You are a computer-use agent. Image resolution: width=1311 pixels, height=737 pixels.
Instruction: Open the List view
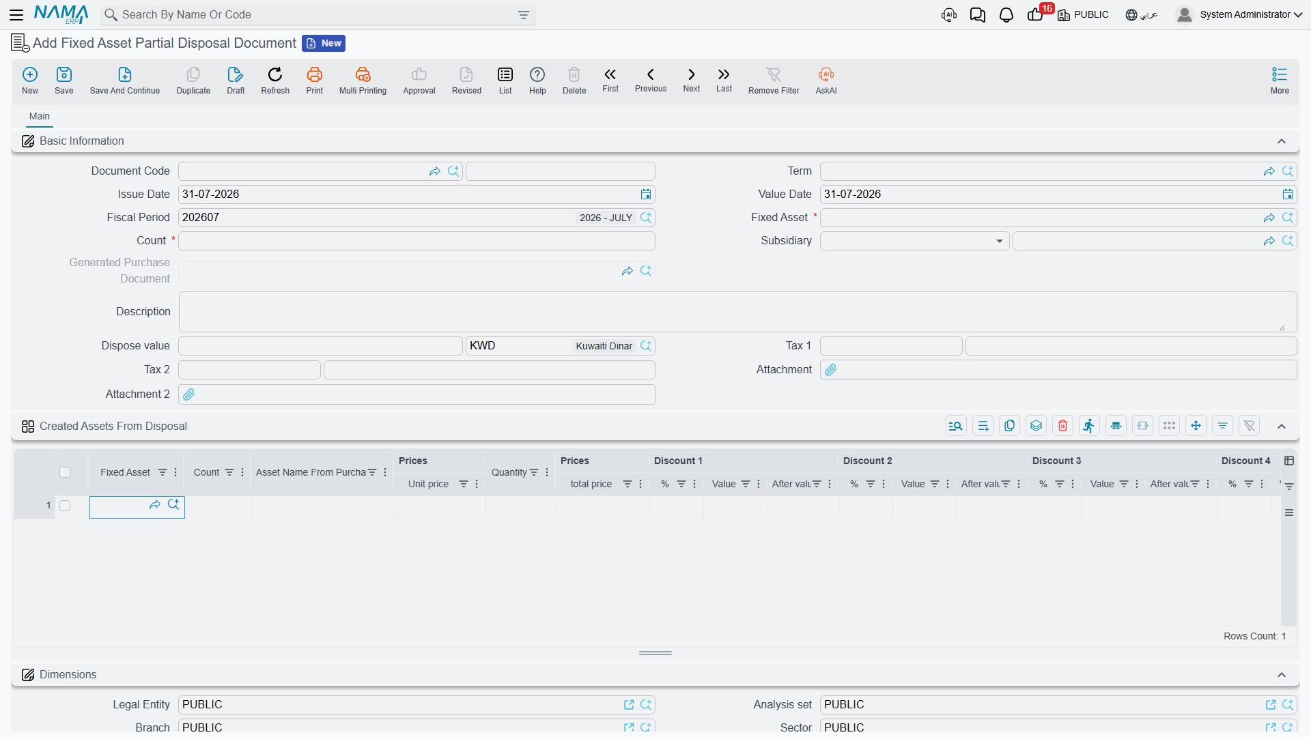click(x=505, y=81)
